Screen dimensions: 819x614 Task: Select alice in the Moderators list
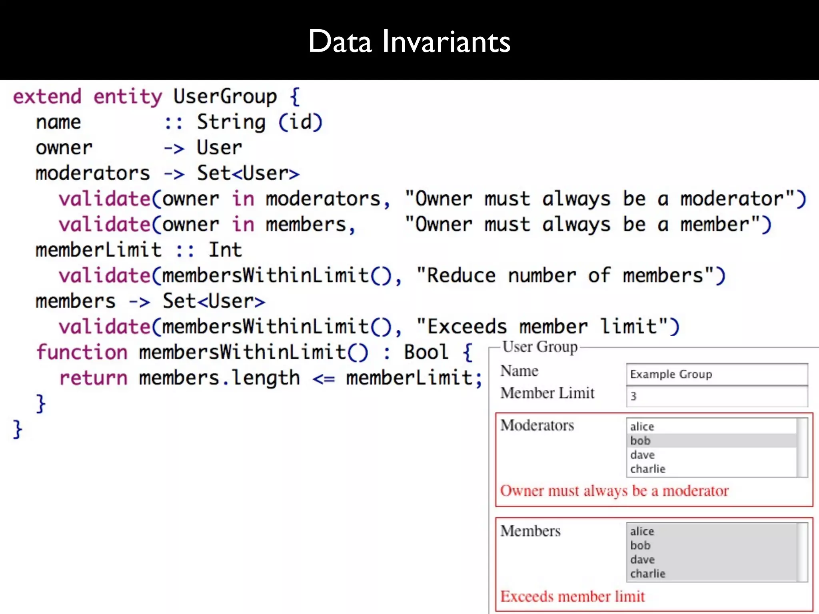tap(711, 427)
